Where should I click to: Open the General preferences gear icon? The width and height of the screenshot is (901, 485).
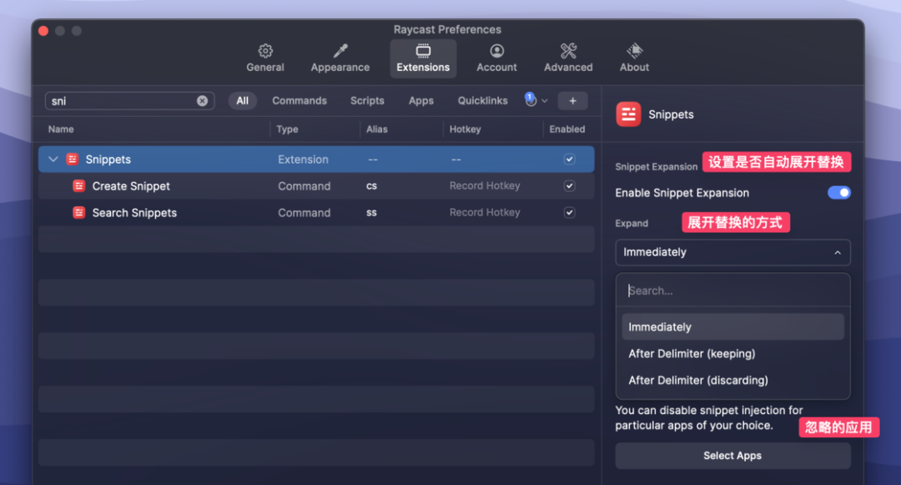click(265, 51)
